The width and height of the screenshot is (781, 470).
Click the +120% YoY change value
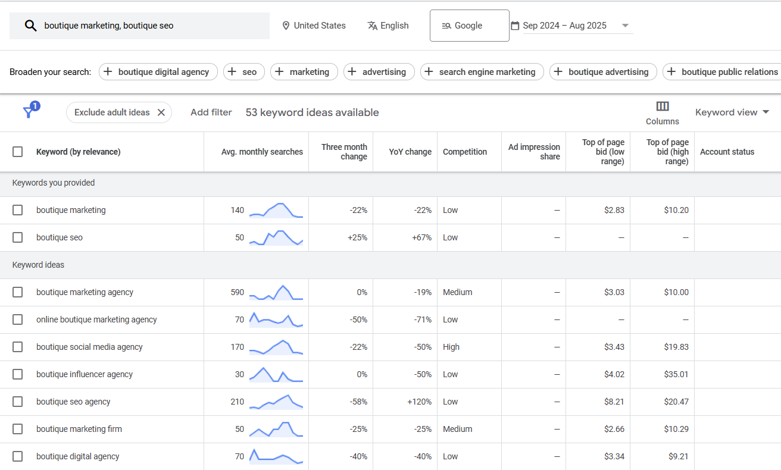(420, 402)
